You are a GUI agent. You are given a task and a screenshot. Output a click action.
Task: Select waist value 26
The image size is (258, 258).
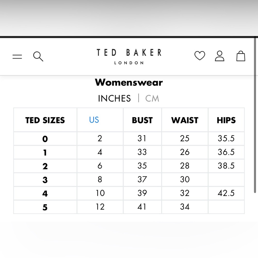(x=185, y=152)
